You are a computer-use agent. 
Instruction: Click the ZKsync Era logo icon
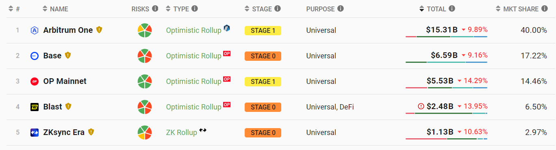[x=35, y=132]
